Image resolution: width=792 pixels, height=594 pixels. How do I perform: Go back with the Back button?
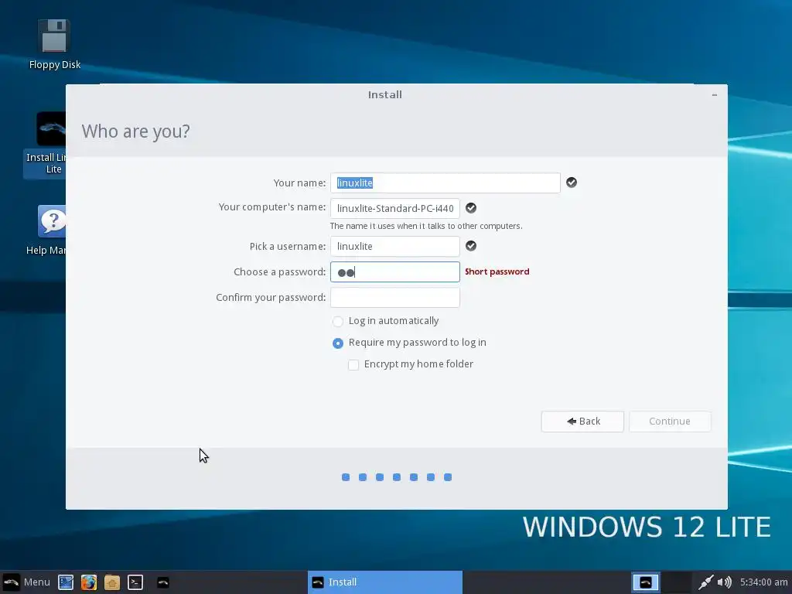click(x=582, y=422)
